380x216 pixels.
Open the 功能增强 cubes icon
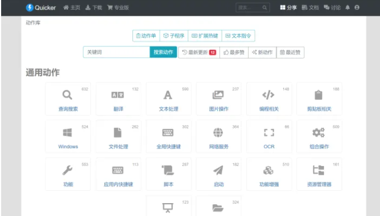click(x=268, y=170)
